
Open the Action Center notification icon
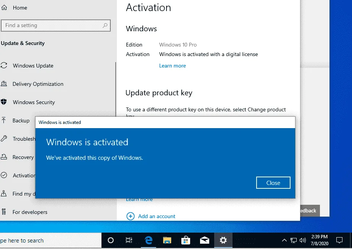[339, 240]
